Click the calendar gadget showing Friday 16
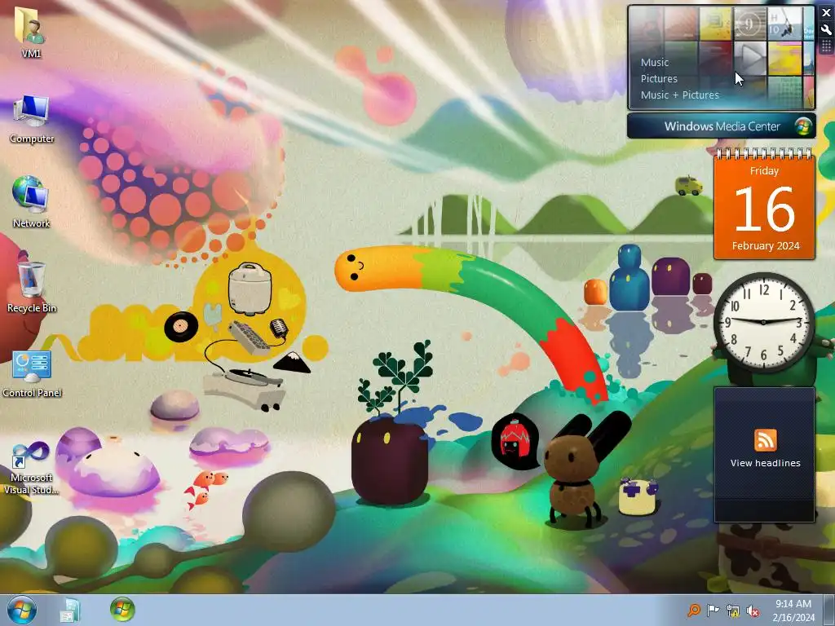The height and width of the screenshot is (626, 835). 764,205
